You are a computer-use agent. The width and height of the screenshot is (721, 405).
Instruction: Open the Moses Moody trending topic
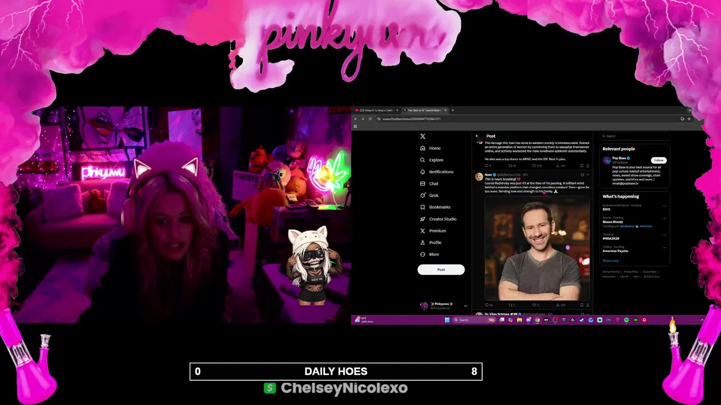pyautogui.click(x=613, y=222)
